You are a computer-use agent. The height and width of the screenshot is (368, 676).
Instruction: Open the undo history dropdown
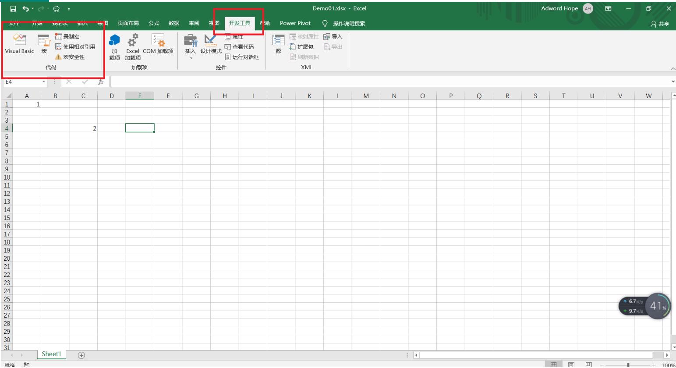pos(33,9)
